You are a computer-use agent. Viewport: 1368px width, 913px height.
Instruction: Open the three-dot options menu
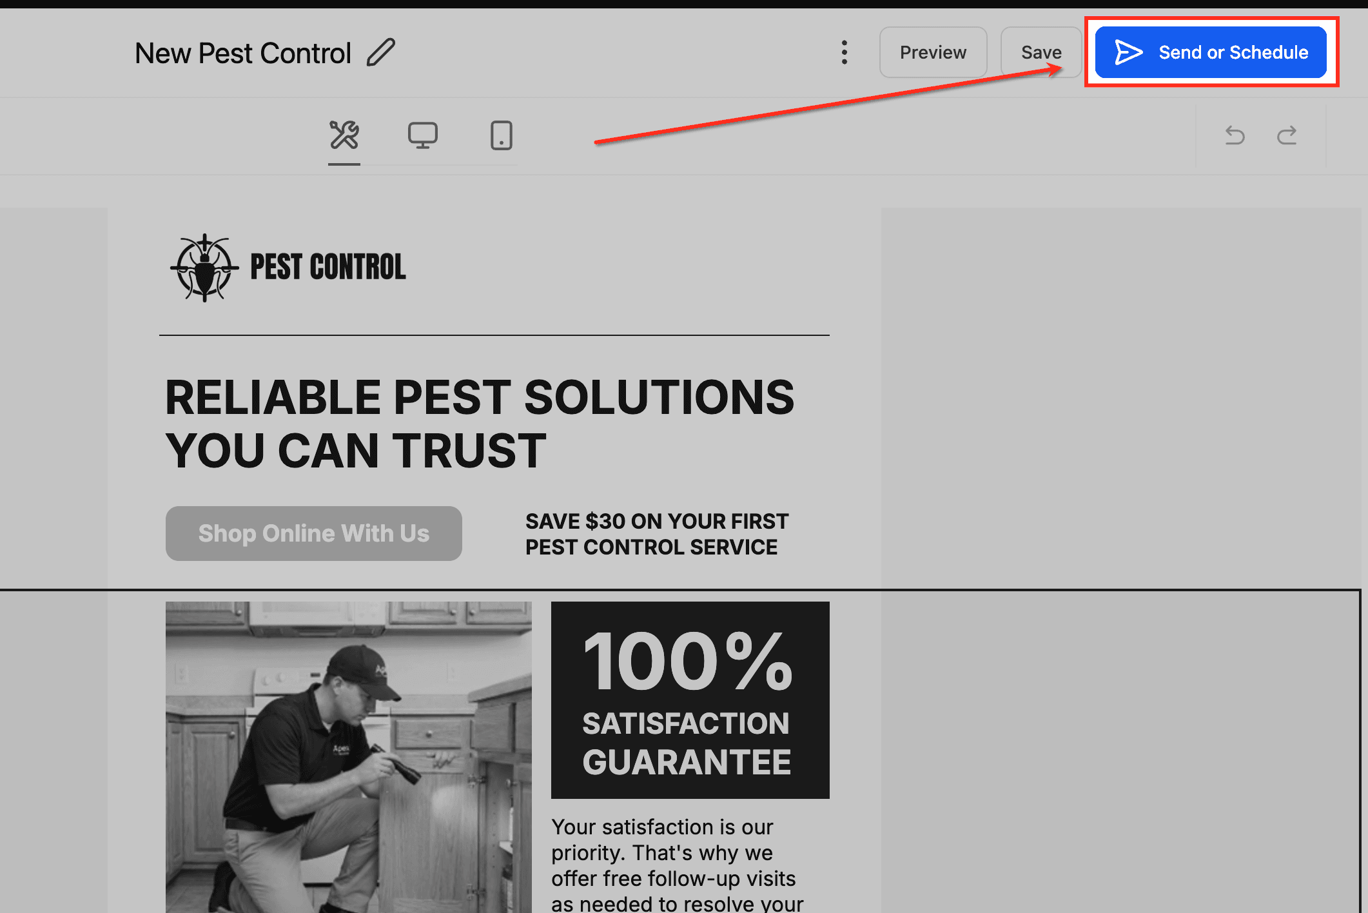(x=845, y=52)
